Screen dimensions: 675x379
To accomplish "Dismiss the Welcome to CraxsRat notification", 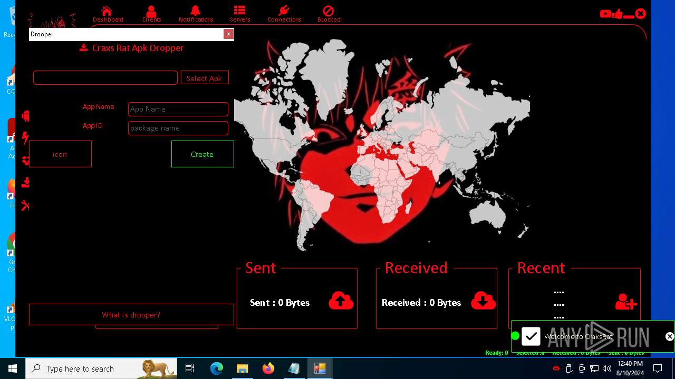I will [x=669, y=336].
